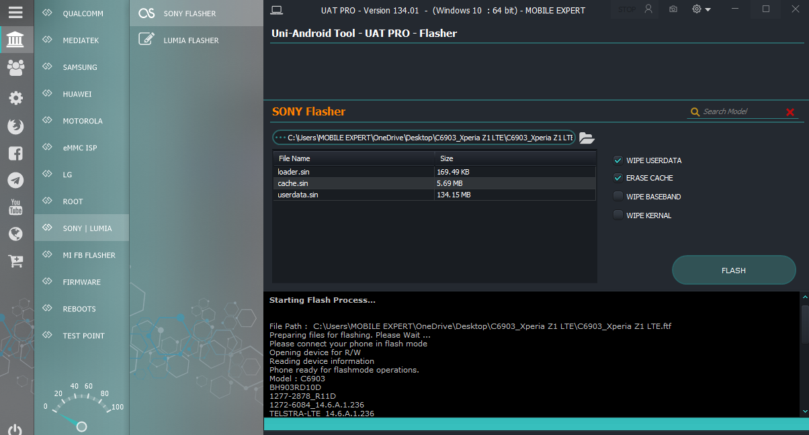The image size is (809, 435).
Task: Click the TELSTRA-LTE 14.6.A.1.236 log line
Action: tap(322, 414)
